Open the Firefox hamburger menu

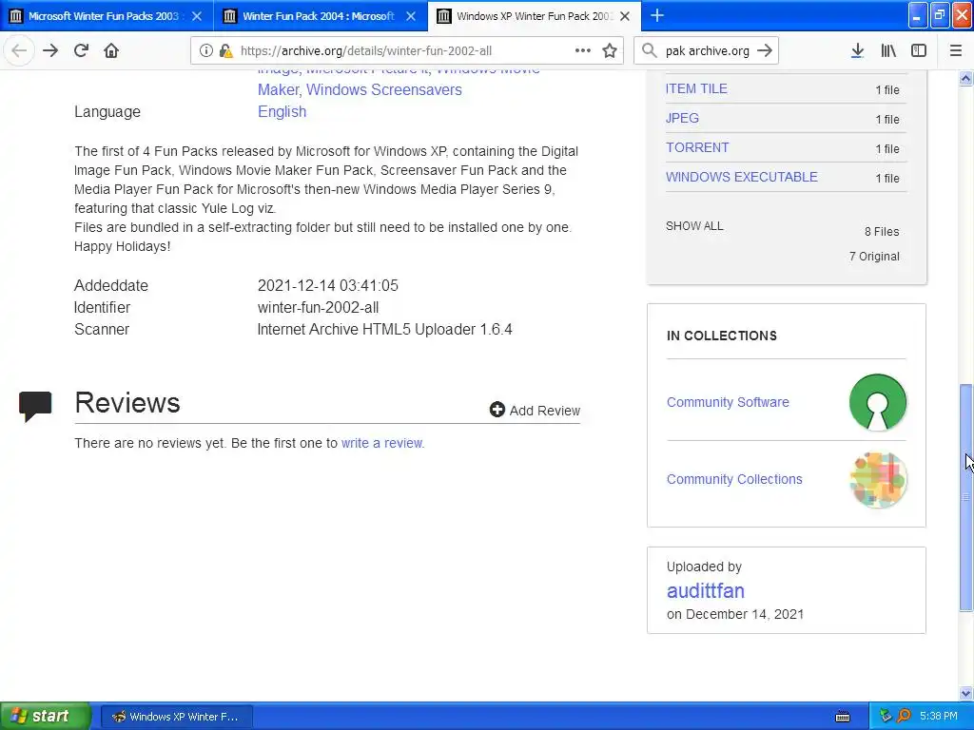coord(955,51)
